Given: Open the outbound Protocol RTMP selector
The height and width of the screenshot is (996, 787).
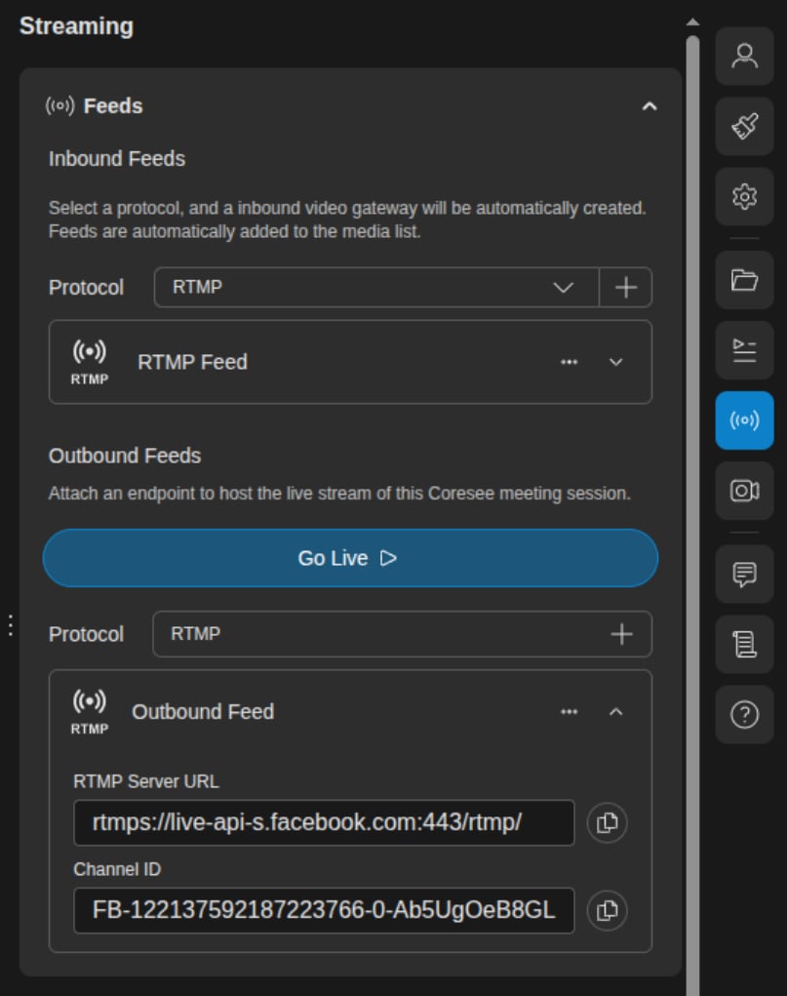Looking at the screenshot, I should click(x=402, y=634).
